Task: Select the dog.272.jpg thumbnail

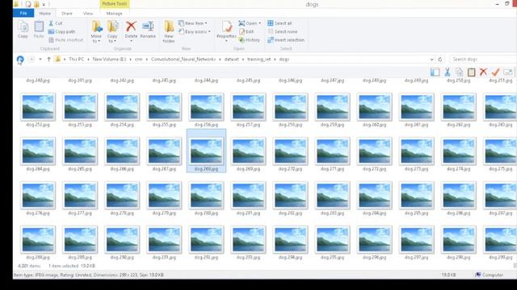Action: pos(374,151)
